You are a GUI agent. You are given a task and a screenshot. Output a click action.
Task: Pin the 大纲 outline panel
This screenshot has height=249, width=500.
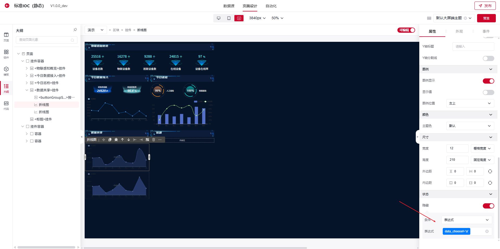click(x=75, y=30)
